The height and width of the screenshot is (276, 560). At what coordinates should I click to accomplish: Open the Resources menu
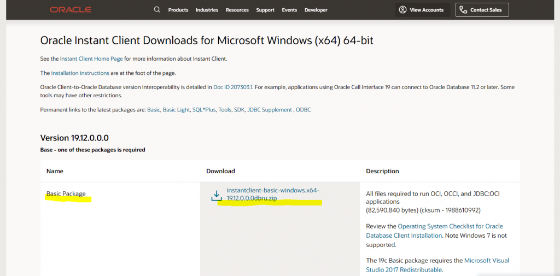click(237, 10)
